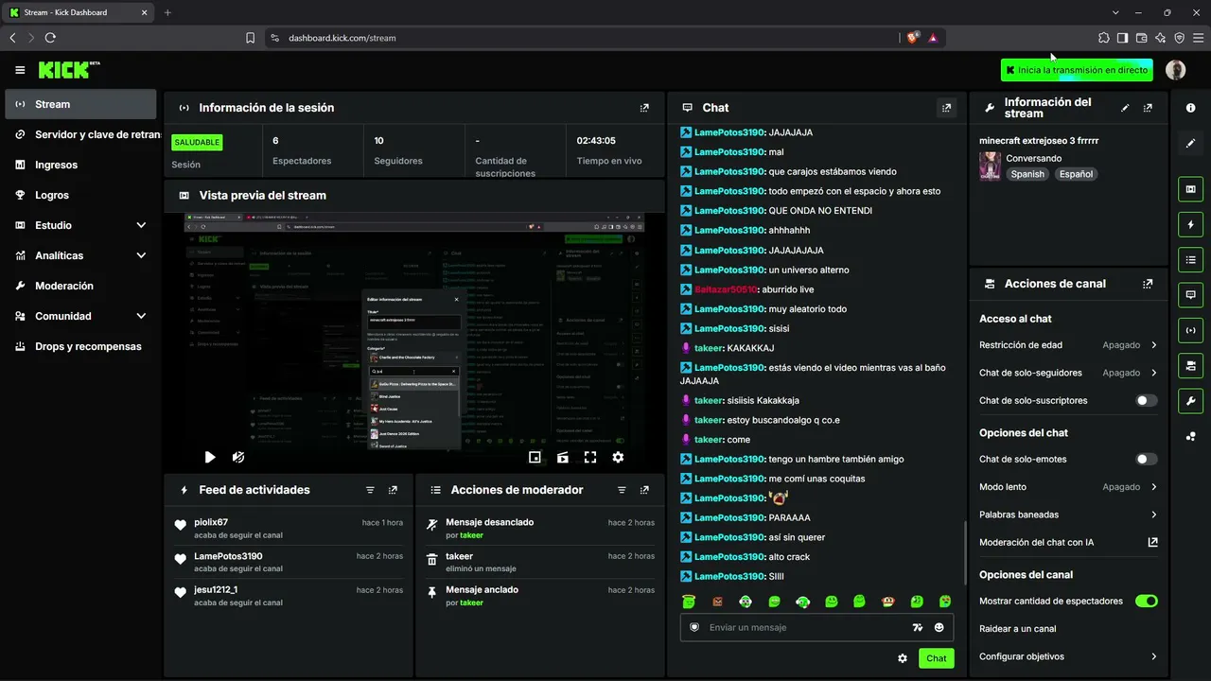Open the user avatar menu at top right

1176,70
